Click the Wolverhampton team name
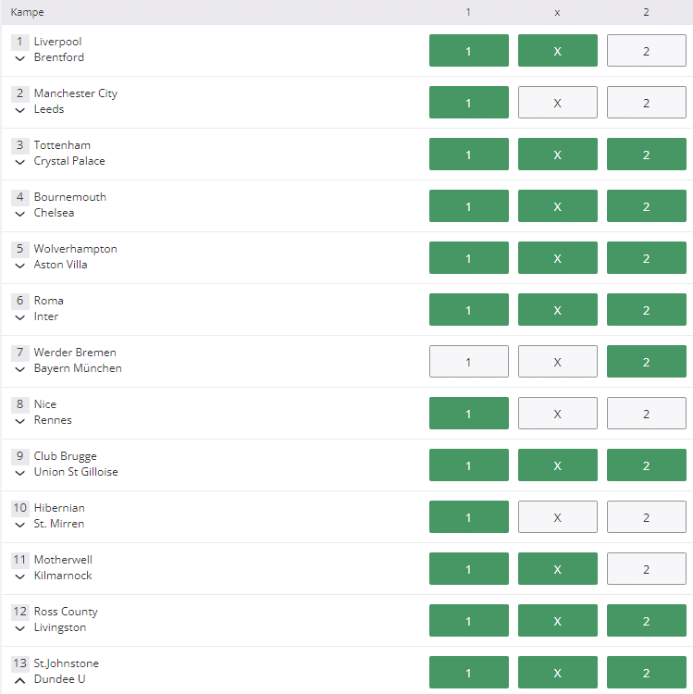The image size is (693, 694). pos(76,249)
